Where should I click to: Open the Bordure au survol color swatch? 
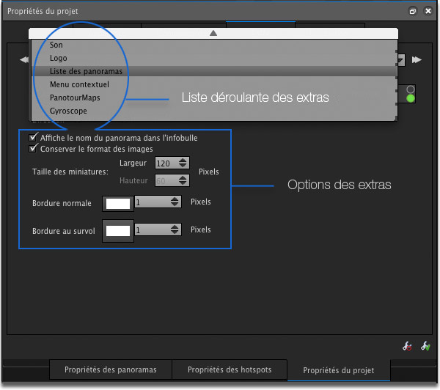[118, 231]
